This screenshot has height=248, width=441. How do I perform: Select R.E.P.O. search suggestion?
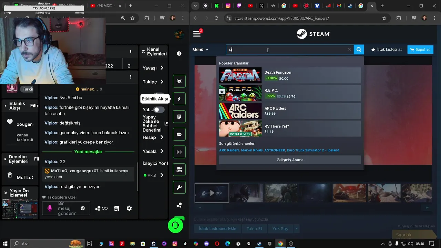[290, 93]
